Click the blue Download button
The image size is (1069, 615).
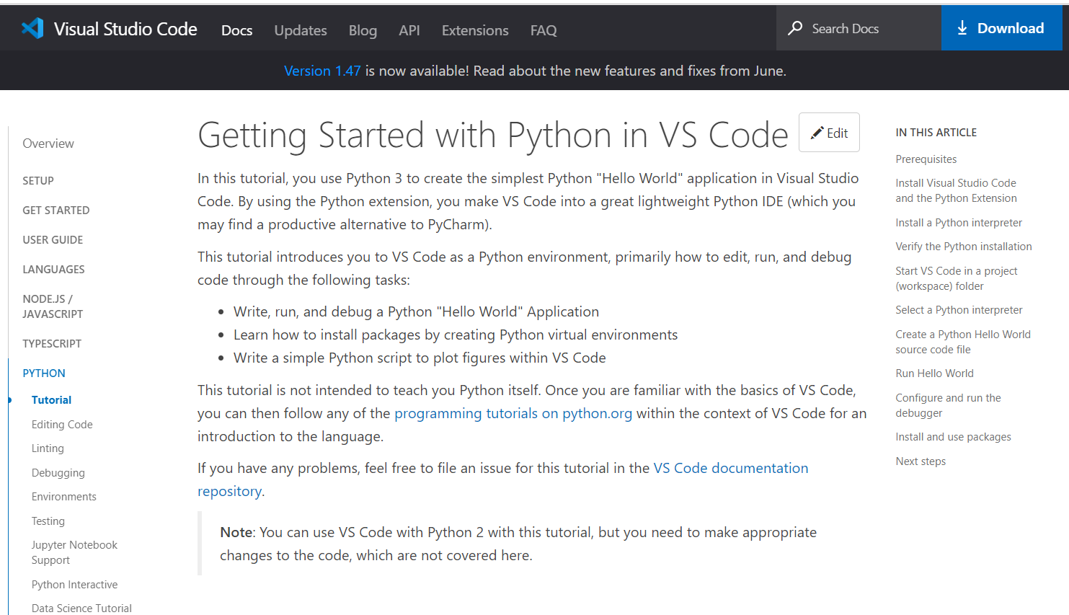[1001, 28]
